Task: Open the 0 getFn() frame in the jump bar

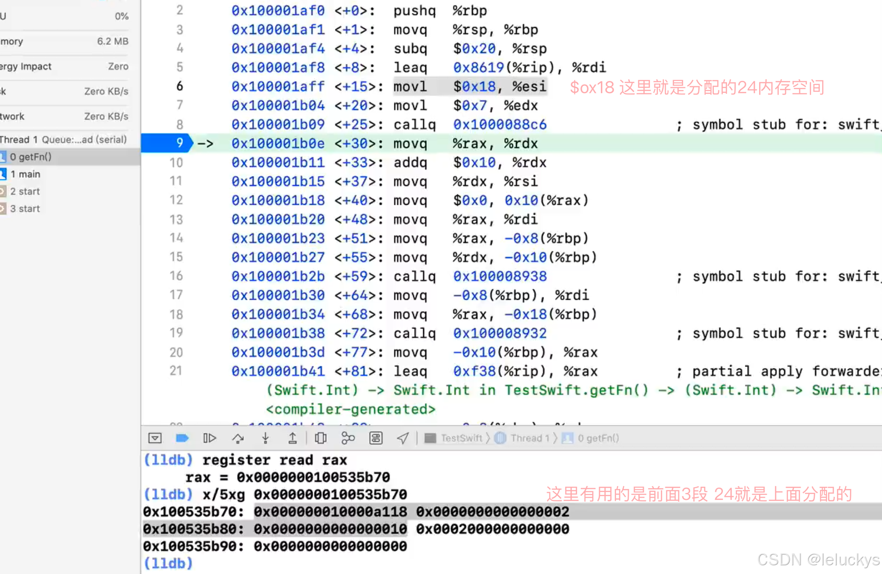Action: 598,438
